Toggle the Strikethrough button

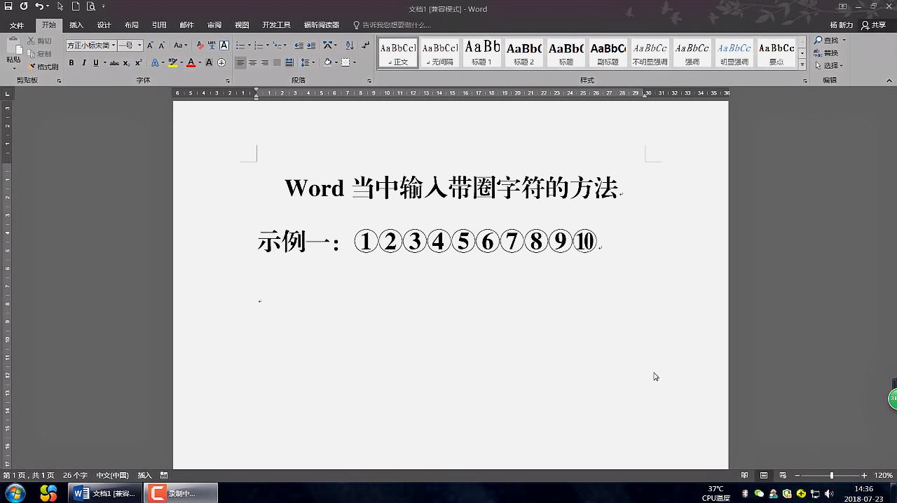point(115,62)
